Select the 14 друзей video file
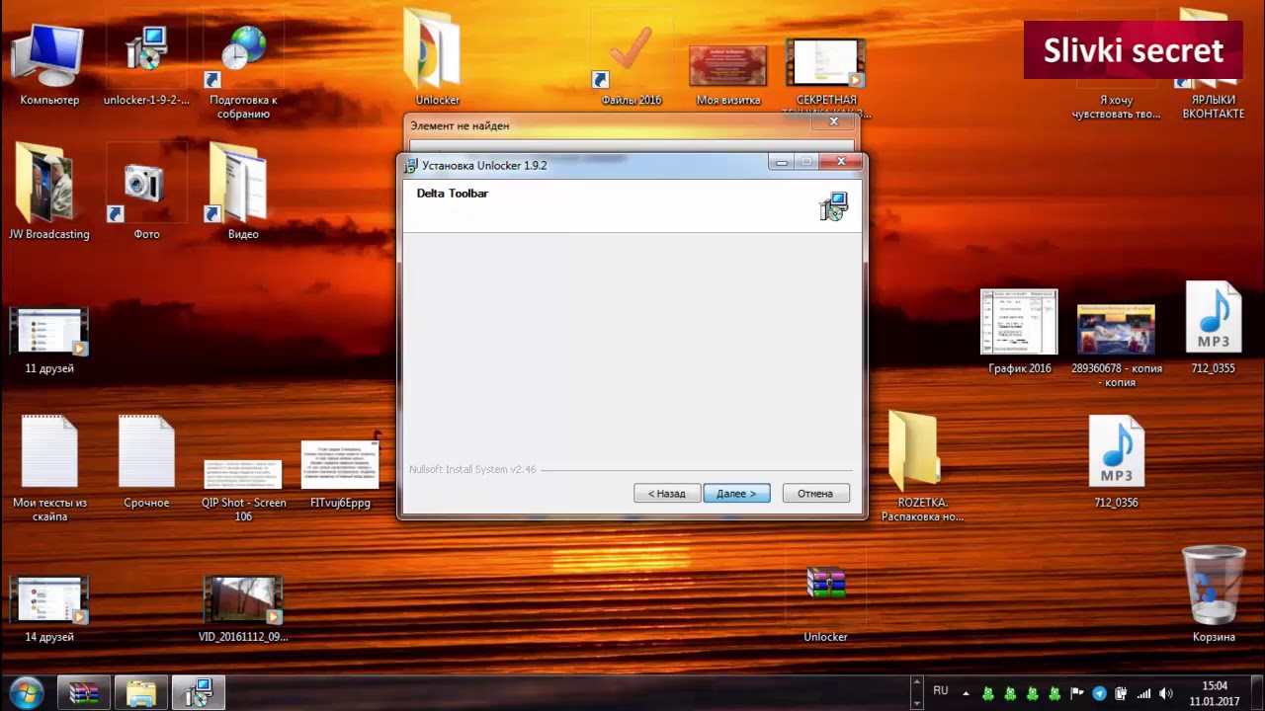The image size is (1265, 711). coord(48,609)
